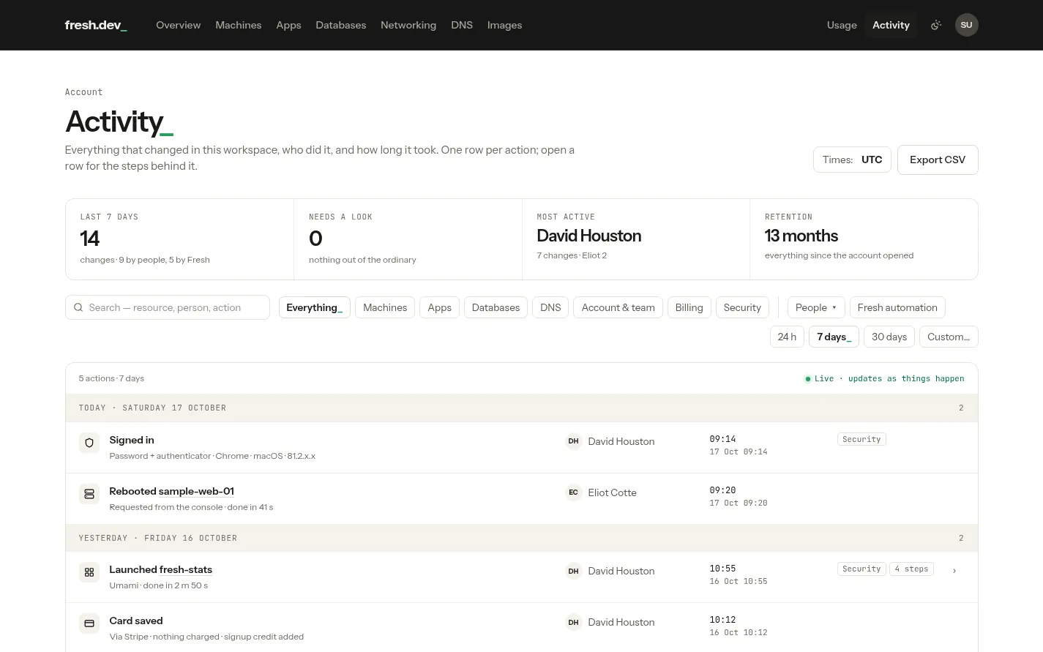1043x652 pixels.
Task: Click the apps grid icon beside Launched fresh-stats
Action: (x=89, y=572)
